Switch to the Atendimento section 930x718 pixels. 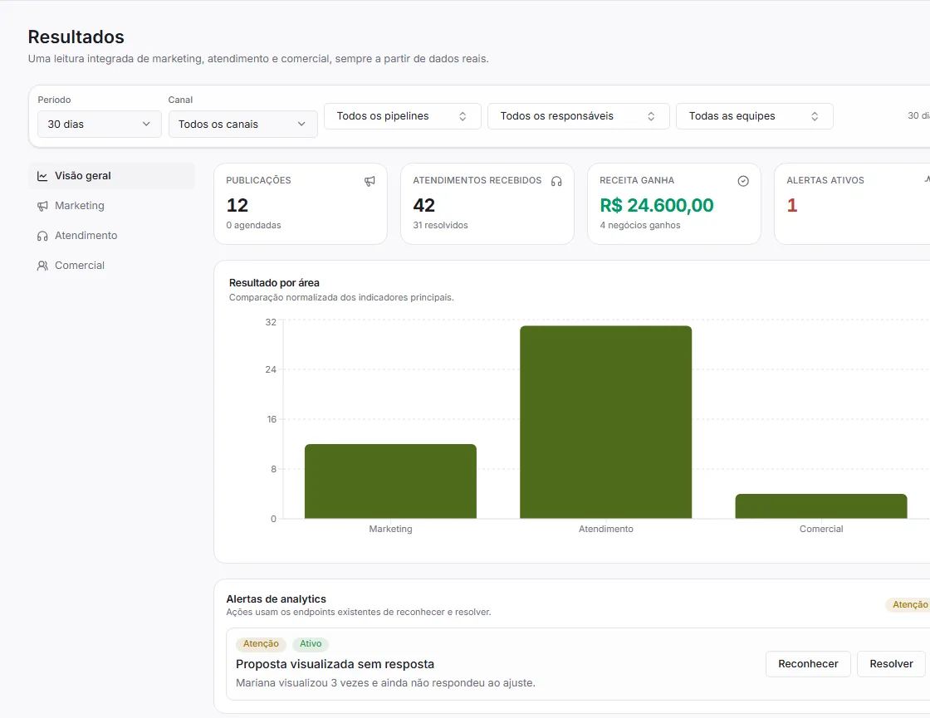tap(111, 236)
